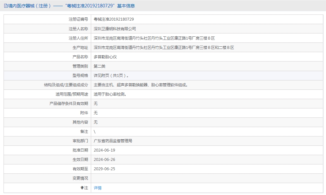Click the 变更情况 row label

(x=80, y=178)
